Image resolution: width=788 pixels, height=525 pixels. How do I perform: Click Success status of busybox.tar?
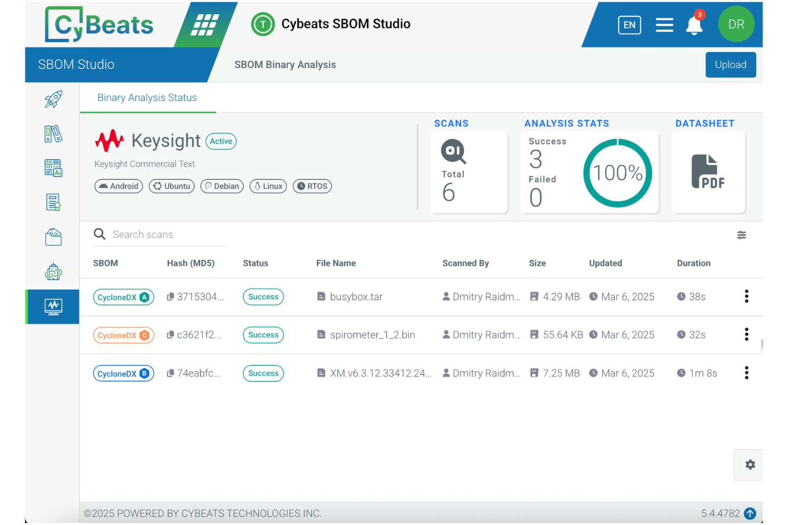[x=263, y=297]
